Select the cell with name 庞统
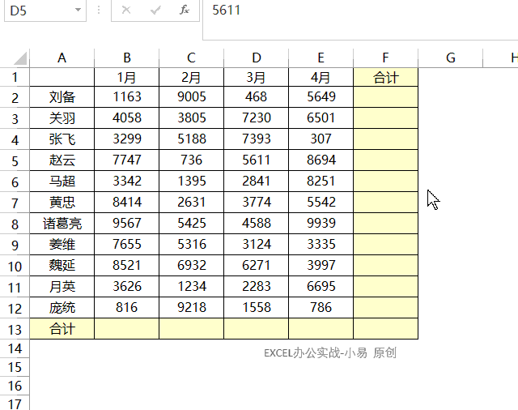 62,308
